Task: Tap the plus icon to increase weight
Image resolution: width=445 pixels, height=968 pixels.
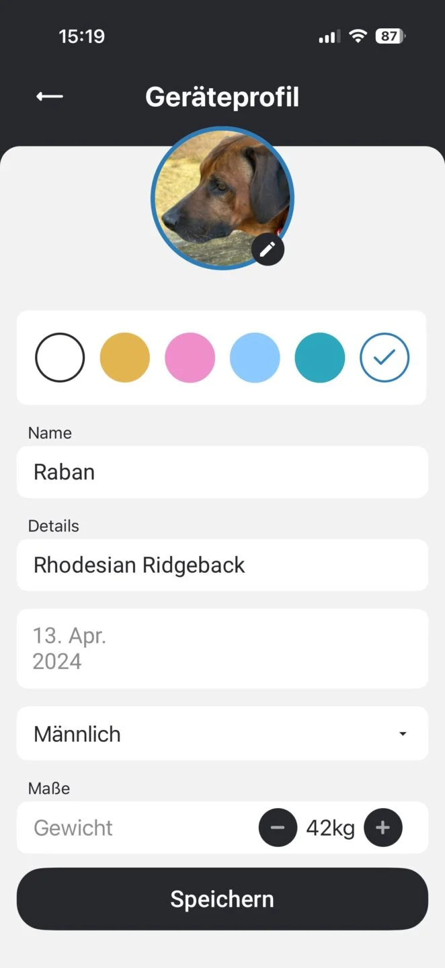Action: [x=383, y=828]
